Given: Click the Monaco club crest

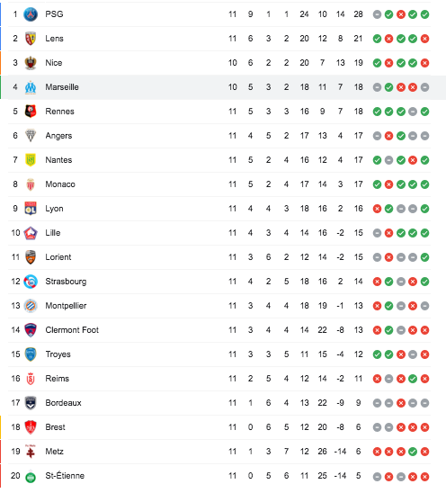Looking at the screenshot, I should [x=31, y=184].
